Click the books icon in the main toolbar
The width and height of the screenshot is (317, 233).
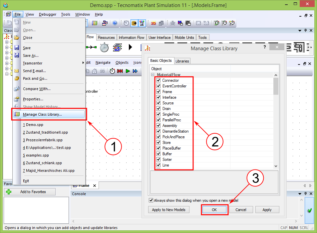point(95,23)
